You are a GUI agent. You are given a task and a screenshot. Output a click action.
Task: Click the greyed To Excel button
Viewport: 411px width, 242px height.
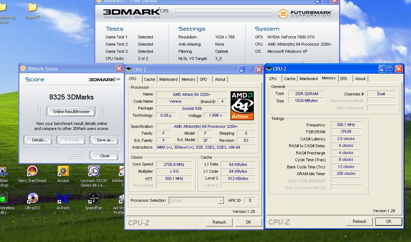click(71, 140)
